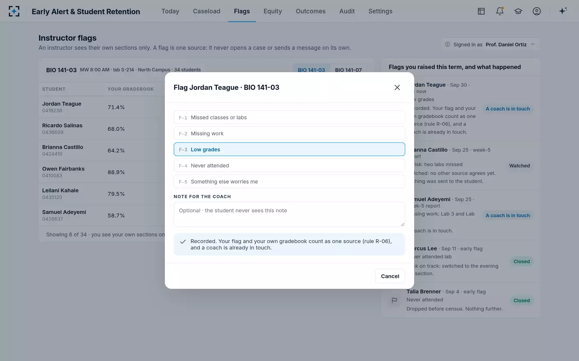Click coach in touch badge for Samuel Adeyemi
Viewport: 579px width, 361px height.
click(508, 215)
